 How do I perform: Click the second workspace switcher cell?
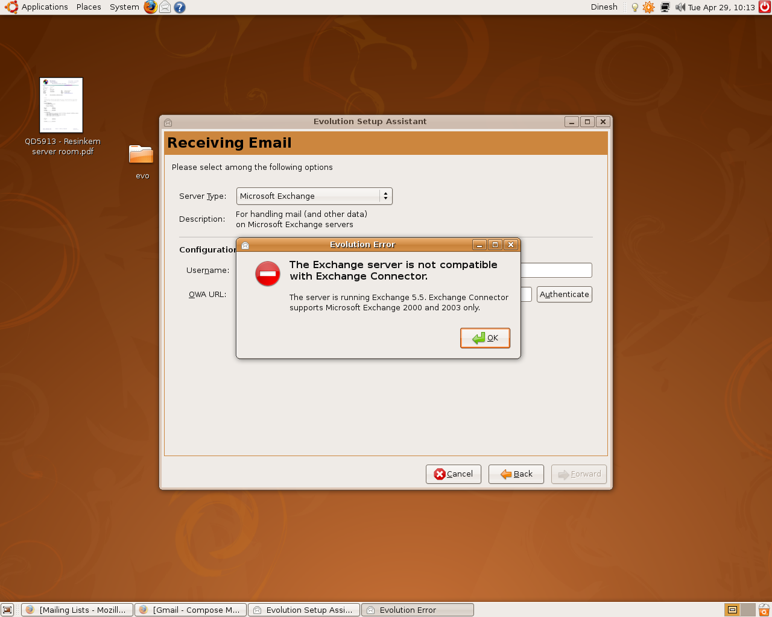(748, 610)
